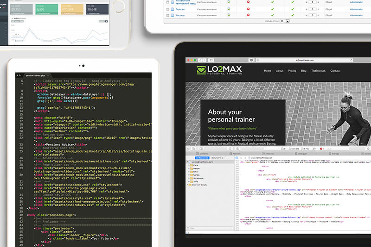The width and height of the screenshot is (371, 247).
Task: Expand the Stylesheets folder
Action: tap(189, 179)
